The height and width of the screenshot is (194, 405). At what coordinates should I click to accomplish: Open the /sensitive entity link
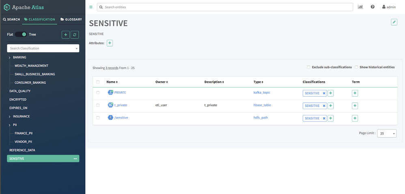click(122, 118)
